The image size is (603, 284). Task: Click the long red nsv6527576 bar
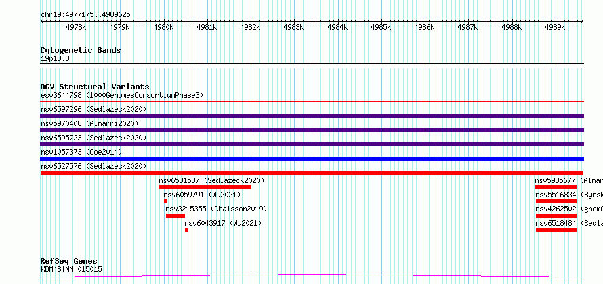point(312,173)
